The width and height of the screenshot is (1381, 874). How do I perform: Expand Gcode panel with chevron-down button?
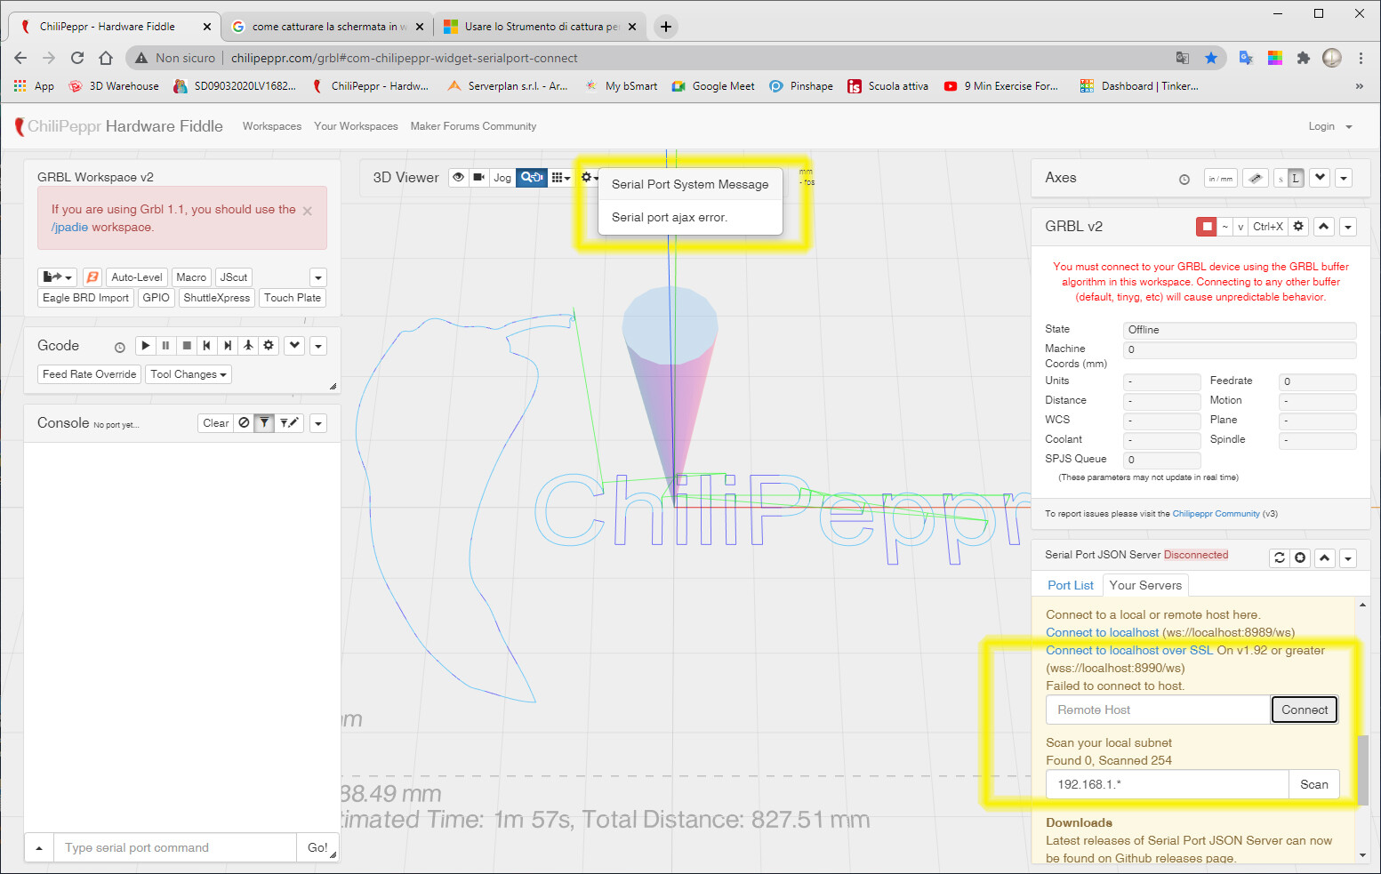pyautogui.click(x=294, y=345)
